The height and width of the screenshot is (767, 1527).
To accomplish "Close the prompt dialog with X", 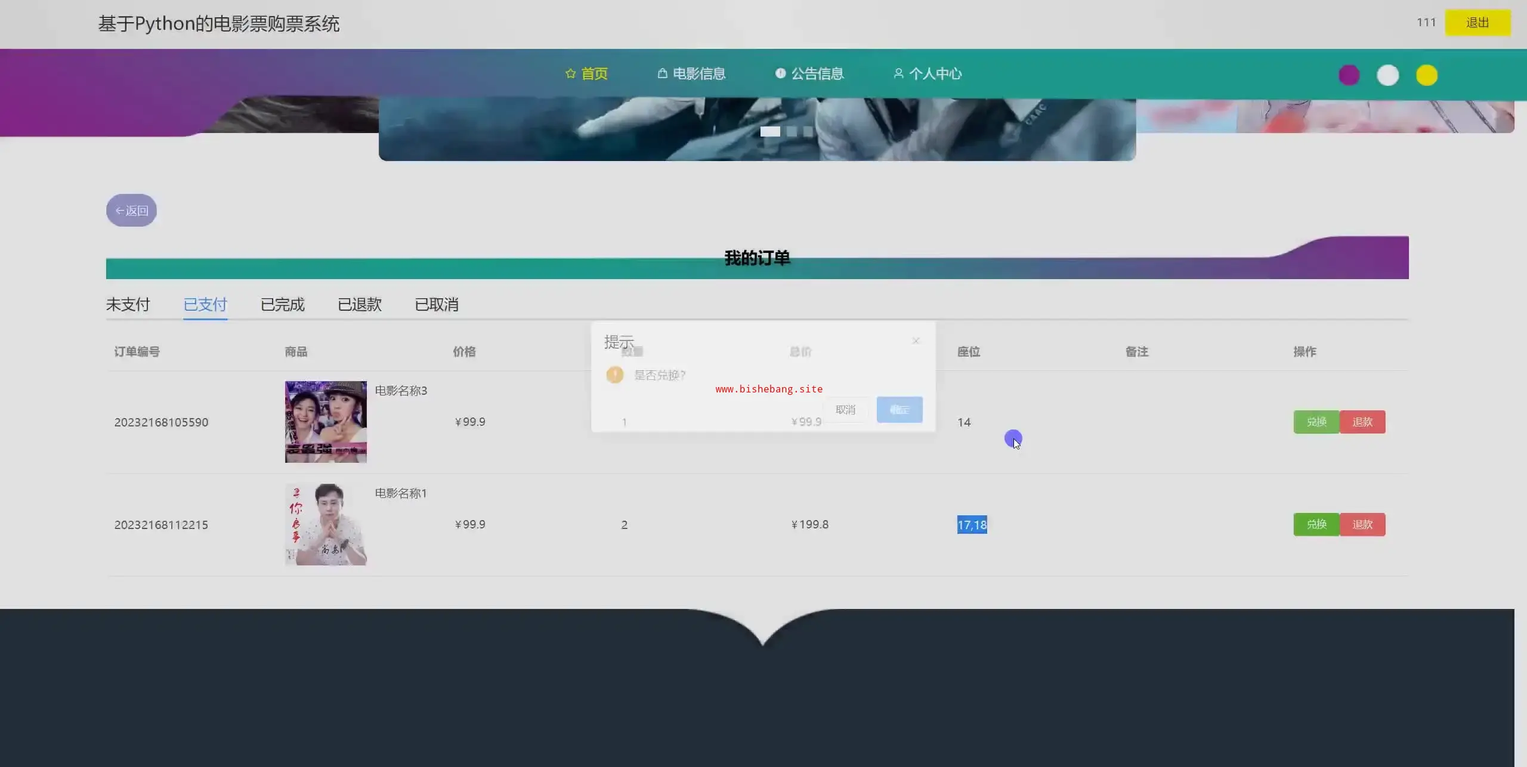I will (916, 341).
